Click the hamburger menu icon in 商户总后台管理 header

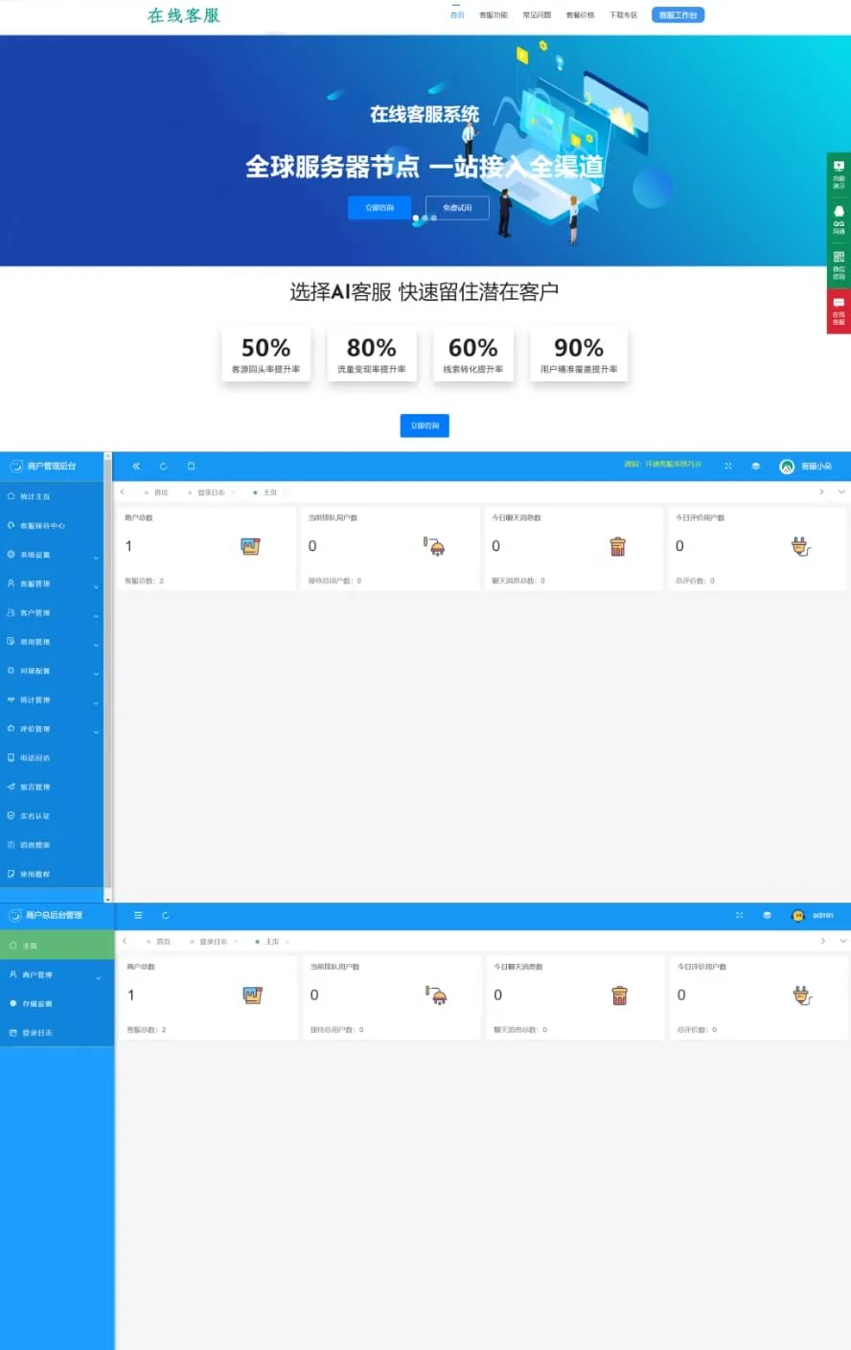pyautogui.click(x=138, y=916)
